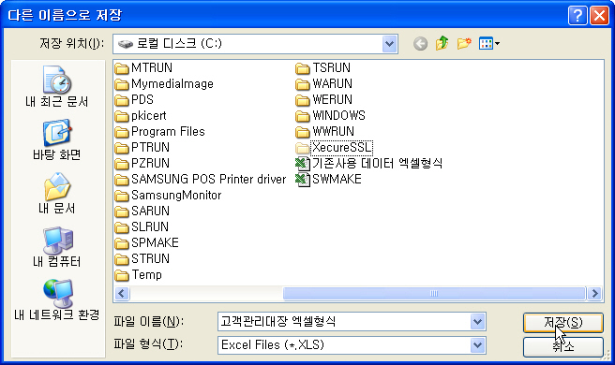This screenshot has height=365, width=615.
Task: Close the Save As dialog
Action: coord(599,16)
